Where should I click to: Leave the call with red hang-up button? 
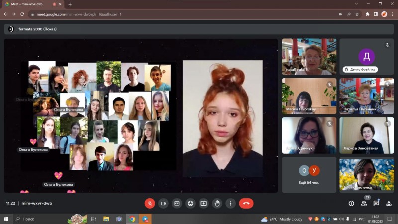tap(246, 203)
